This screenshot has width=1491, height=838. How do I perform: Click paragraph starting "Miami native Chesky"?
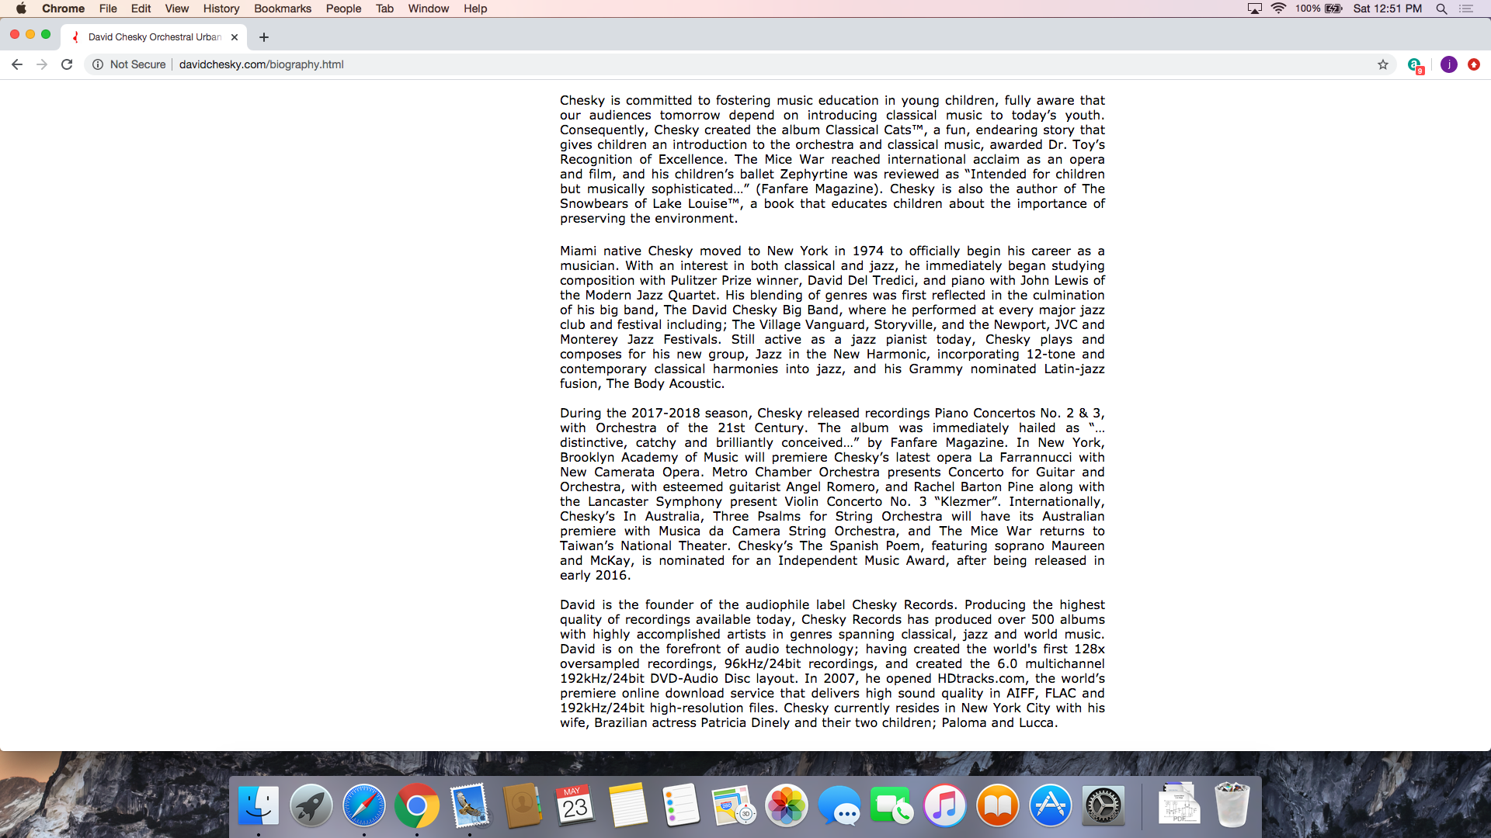[832, 317]
